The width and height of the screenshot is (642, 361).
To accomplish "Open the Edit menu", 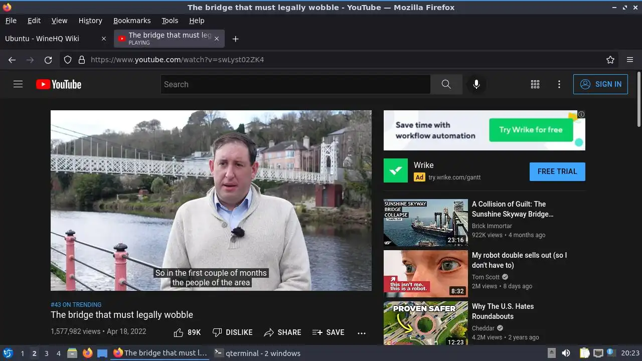I will [x=34, y=21].
